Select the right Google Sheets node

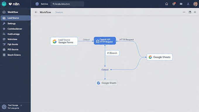click(x=159, y=57)
